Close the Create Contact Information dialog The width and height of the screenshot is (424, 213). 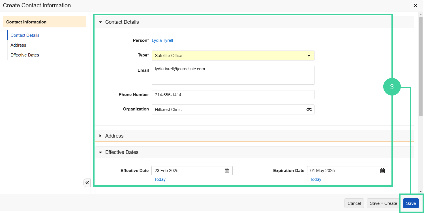coord(416,5)
